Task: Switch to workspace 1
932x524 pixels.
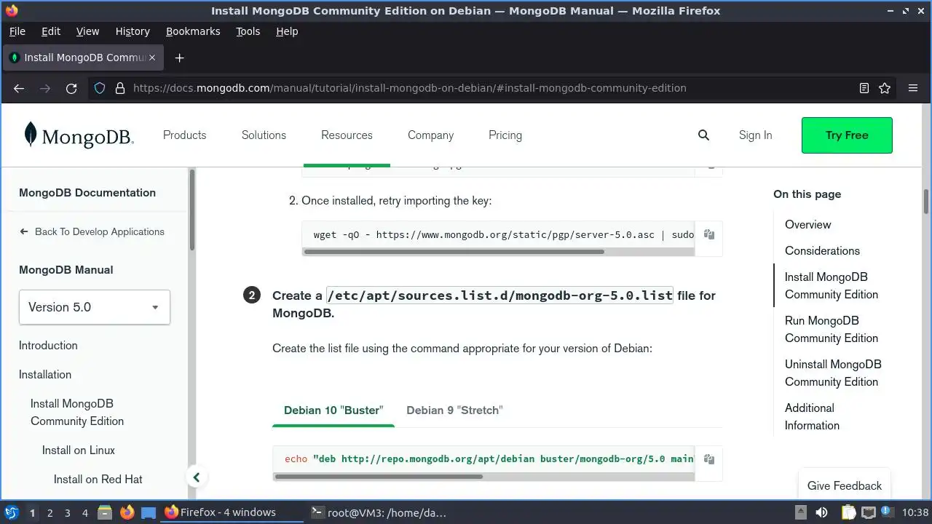Action: (x=32, y=513)
